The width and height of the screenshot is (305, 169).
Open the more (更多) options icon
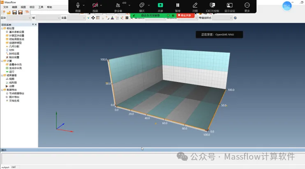point(247,5)
